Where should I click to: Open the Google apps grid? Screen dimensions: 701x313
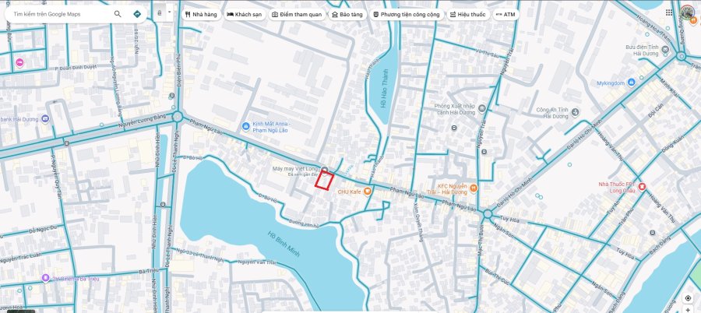pos(669,13)
